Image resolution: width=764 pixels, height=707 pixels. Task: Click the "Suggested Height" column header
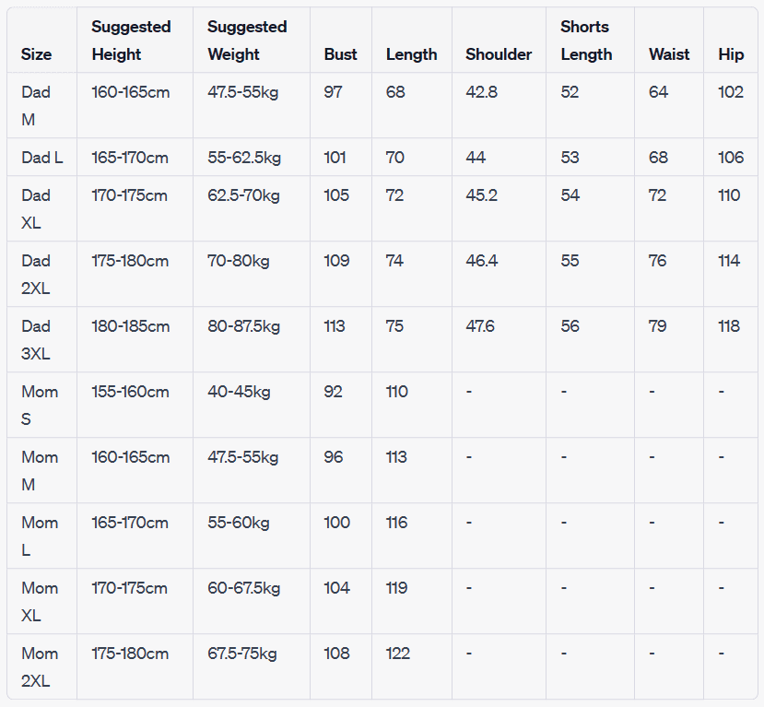click(x=131, y=41)
